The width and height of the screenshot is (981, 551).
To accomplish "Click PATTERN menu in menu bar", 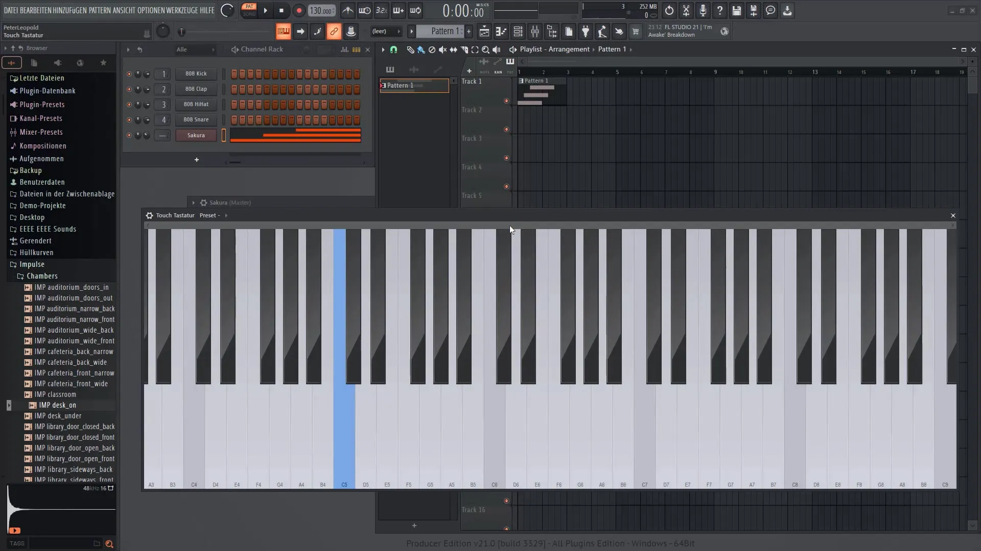I will click(x=99, y=9).
